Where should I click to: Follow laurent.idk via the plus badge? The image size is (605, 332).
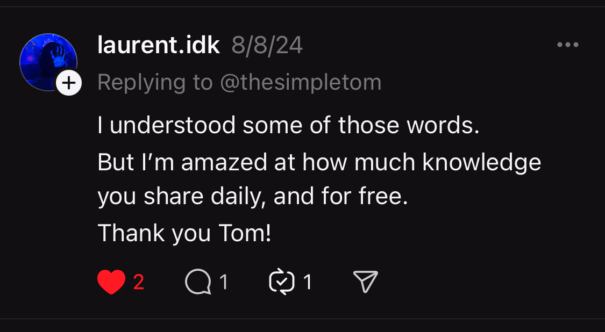69,83
